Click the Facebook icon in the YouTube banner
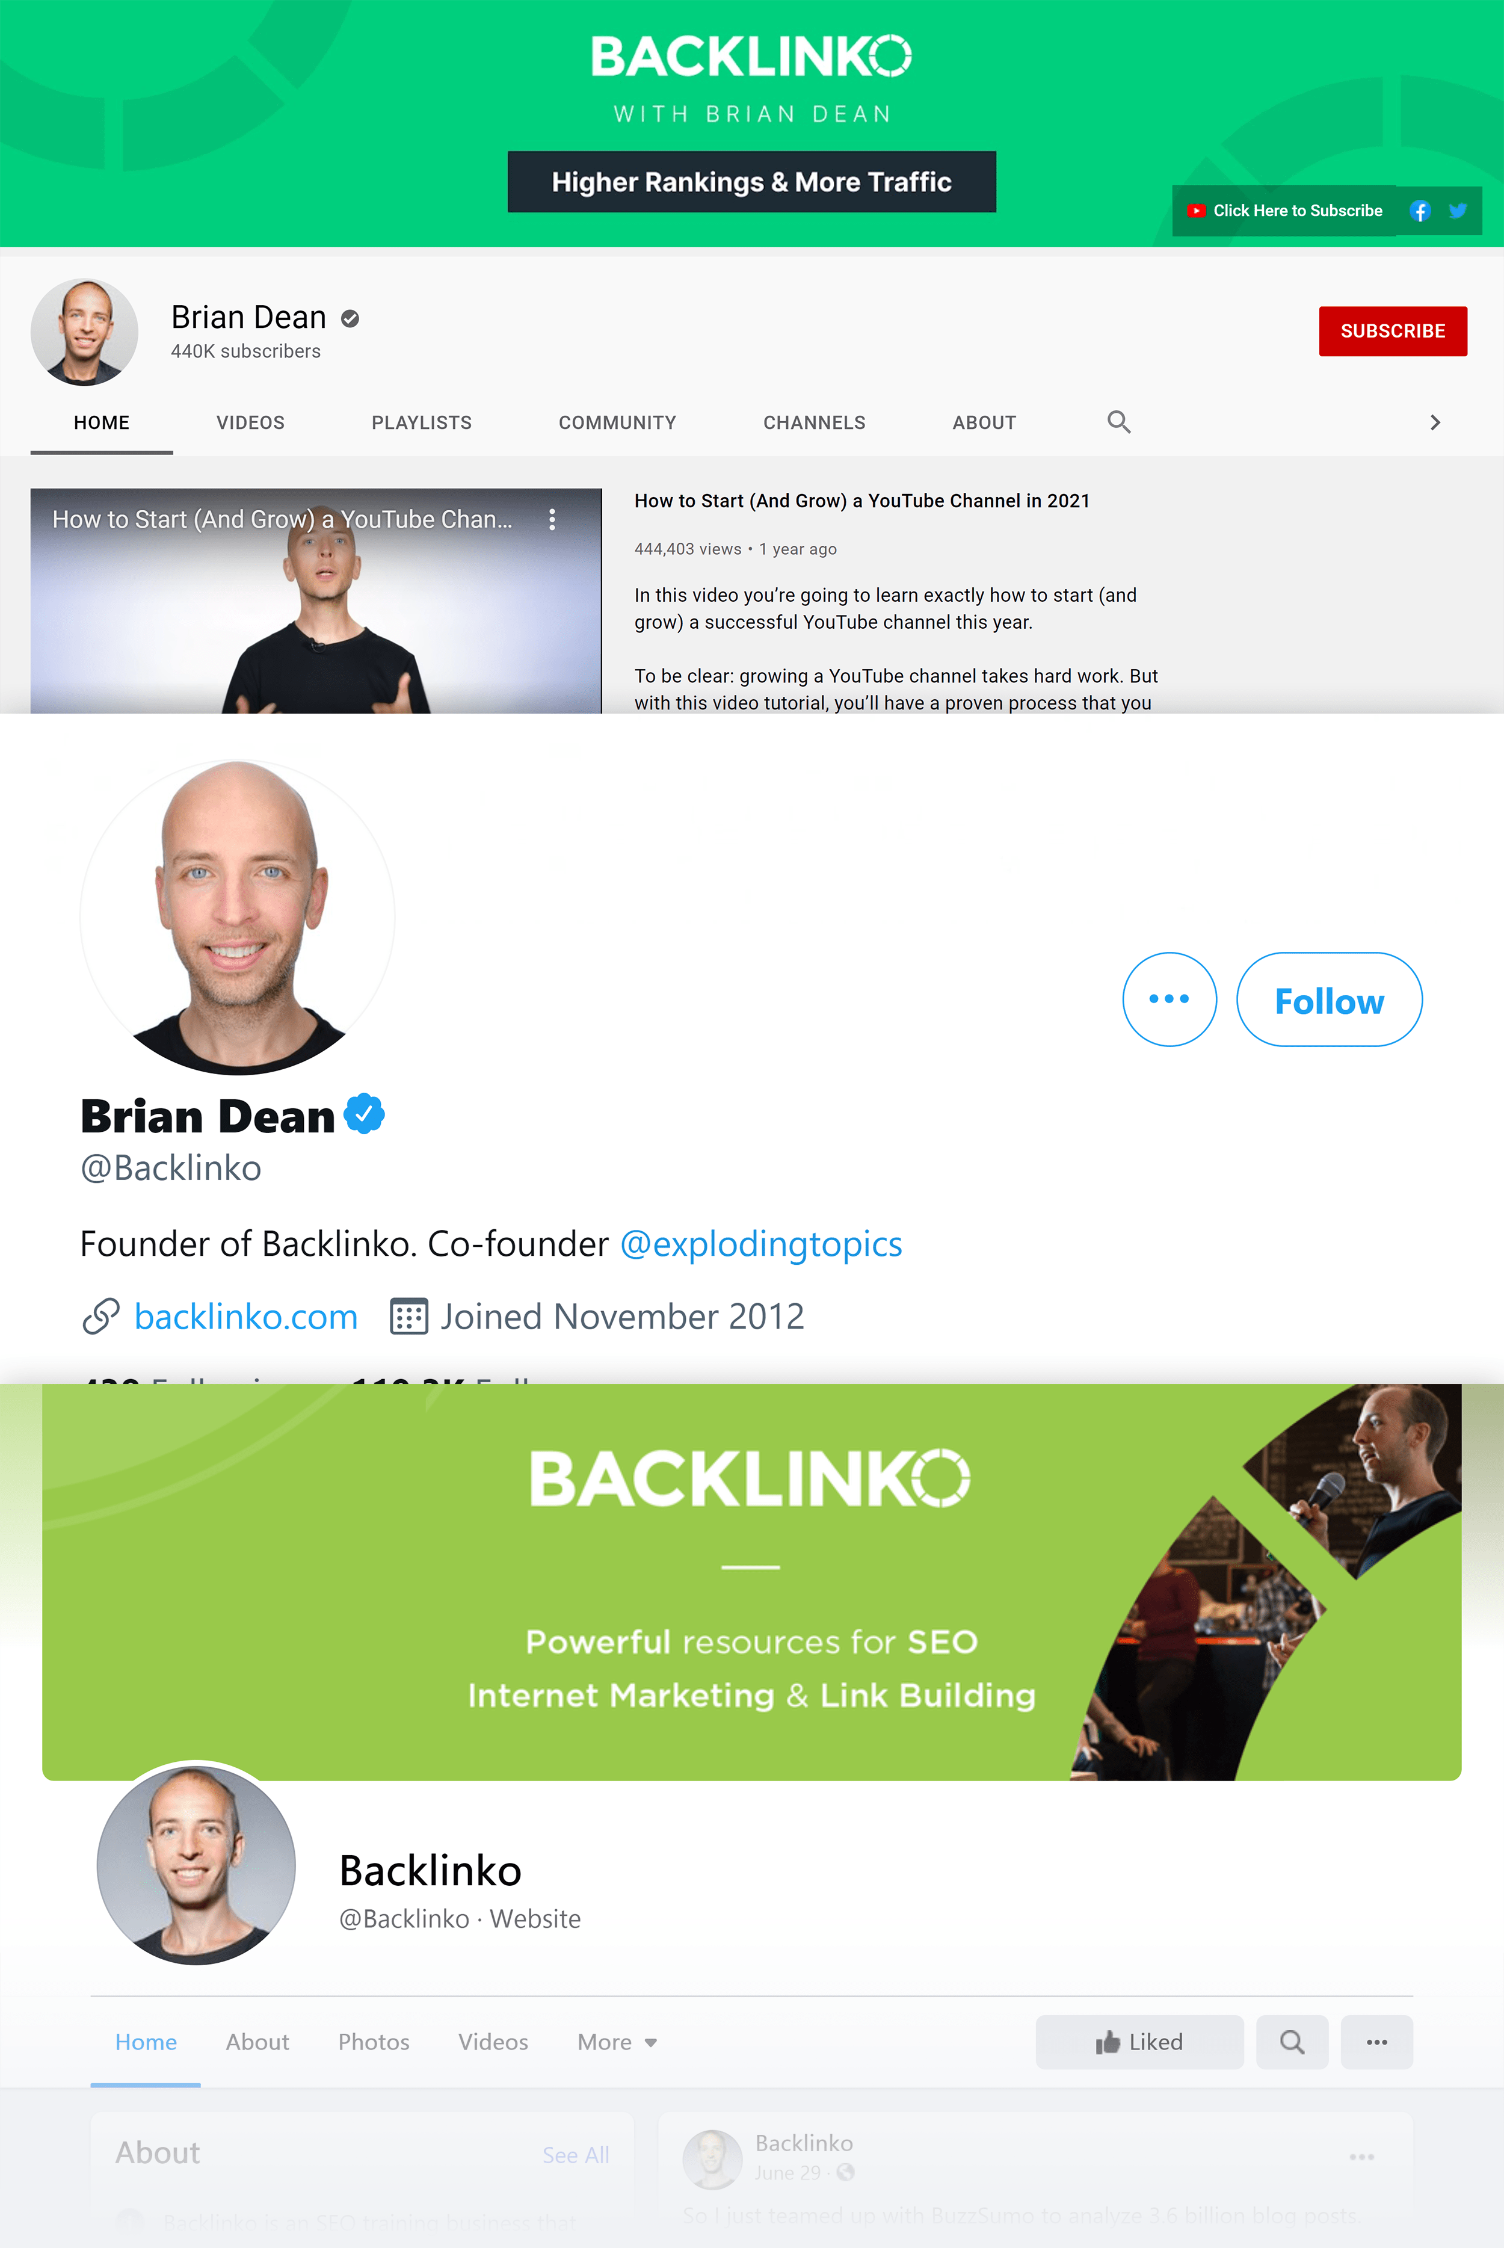1504x2248 pixels. (1420, 211)
